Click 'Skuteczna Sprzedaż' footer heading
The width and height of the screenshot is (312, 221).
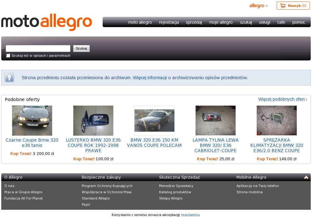click(179, 177)
